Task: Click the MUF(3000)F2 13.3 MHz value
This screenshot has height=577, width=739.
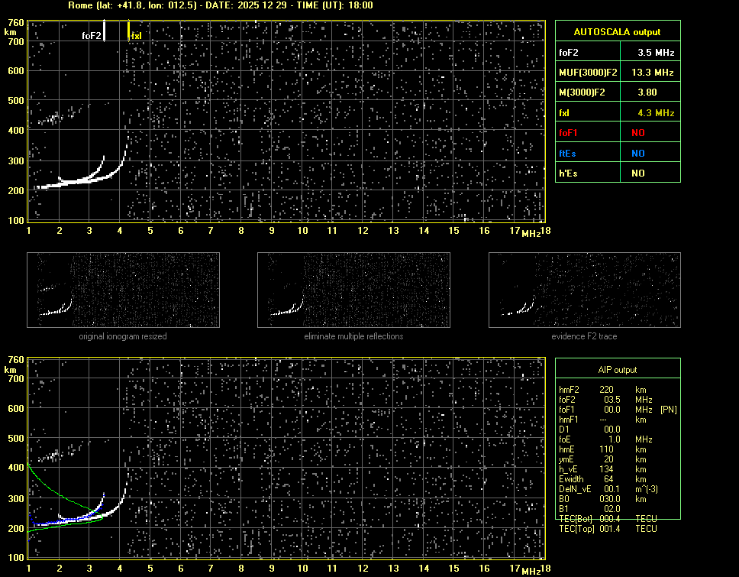Action: point(652,73)
